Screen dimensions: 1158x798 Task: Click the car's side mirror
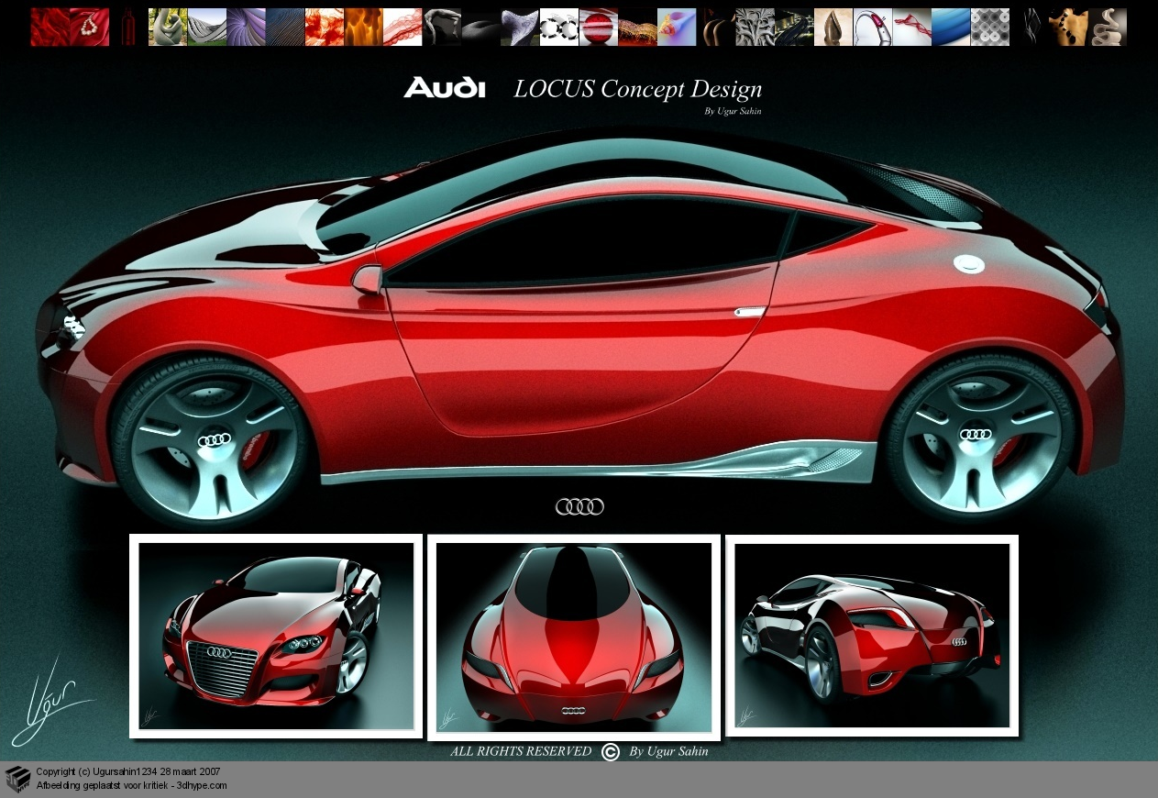tap(367, 279)
